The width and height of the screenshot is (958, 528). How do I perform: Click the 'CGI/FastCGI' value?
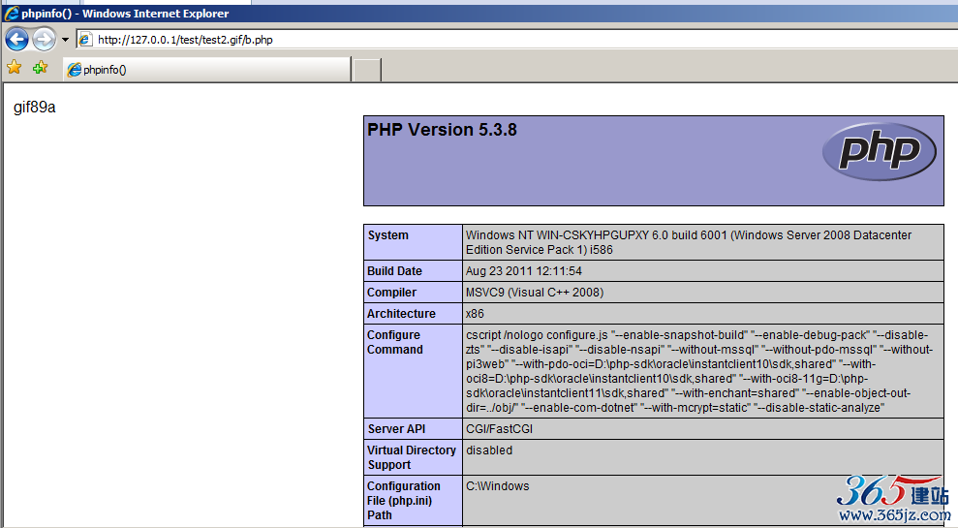tap(499, 429)
